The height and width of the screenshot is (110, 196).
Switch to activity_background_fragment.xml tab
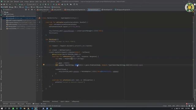tap(75, 9)
